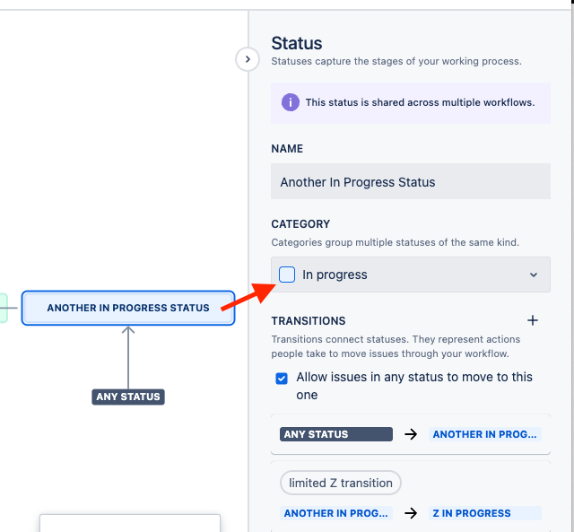Select the ANOTHER IN PROGRESS STATUS workflow node
Viewport: 574px width, 532px height.
click(x=128, y=308)
